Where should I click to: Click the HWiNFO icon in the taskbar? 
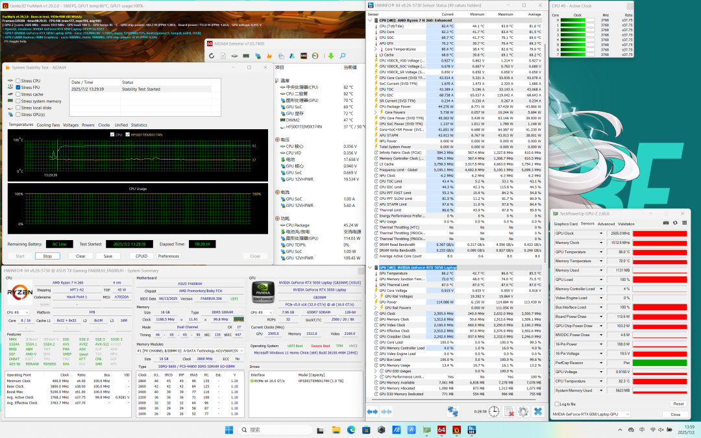(472, 430)
